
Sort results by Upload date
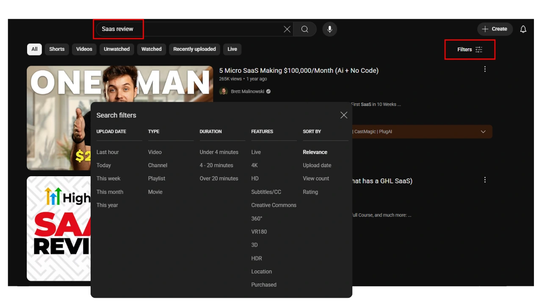pyautogui.click(x=317, y=165)
